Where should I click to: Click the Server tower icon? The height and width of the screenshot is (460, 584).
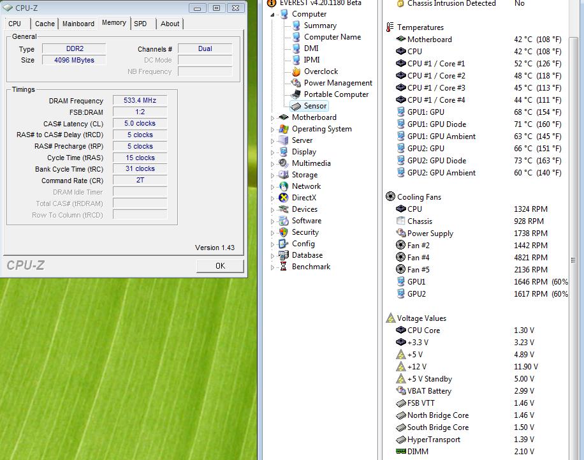(x=284, y=140)
